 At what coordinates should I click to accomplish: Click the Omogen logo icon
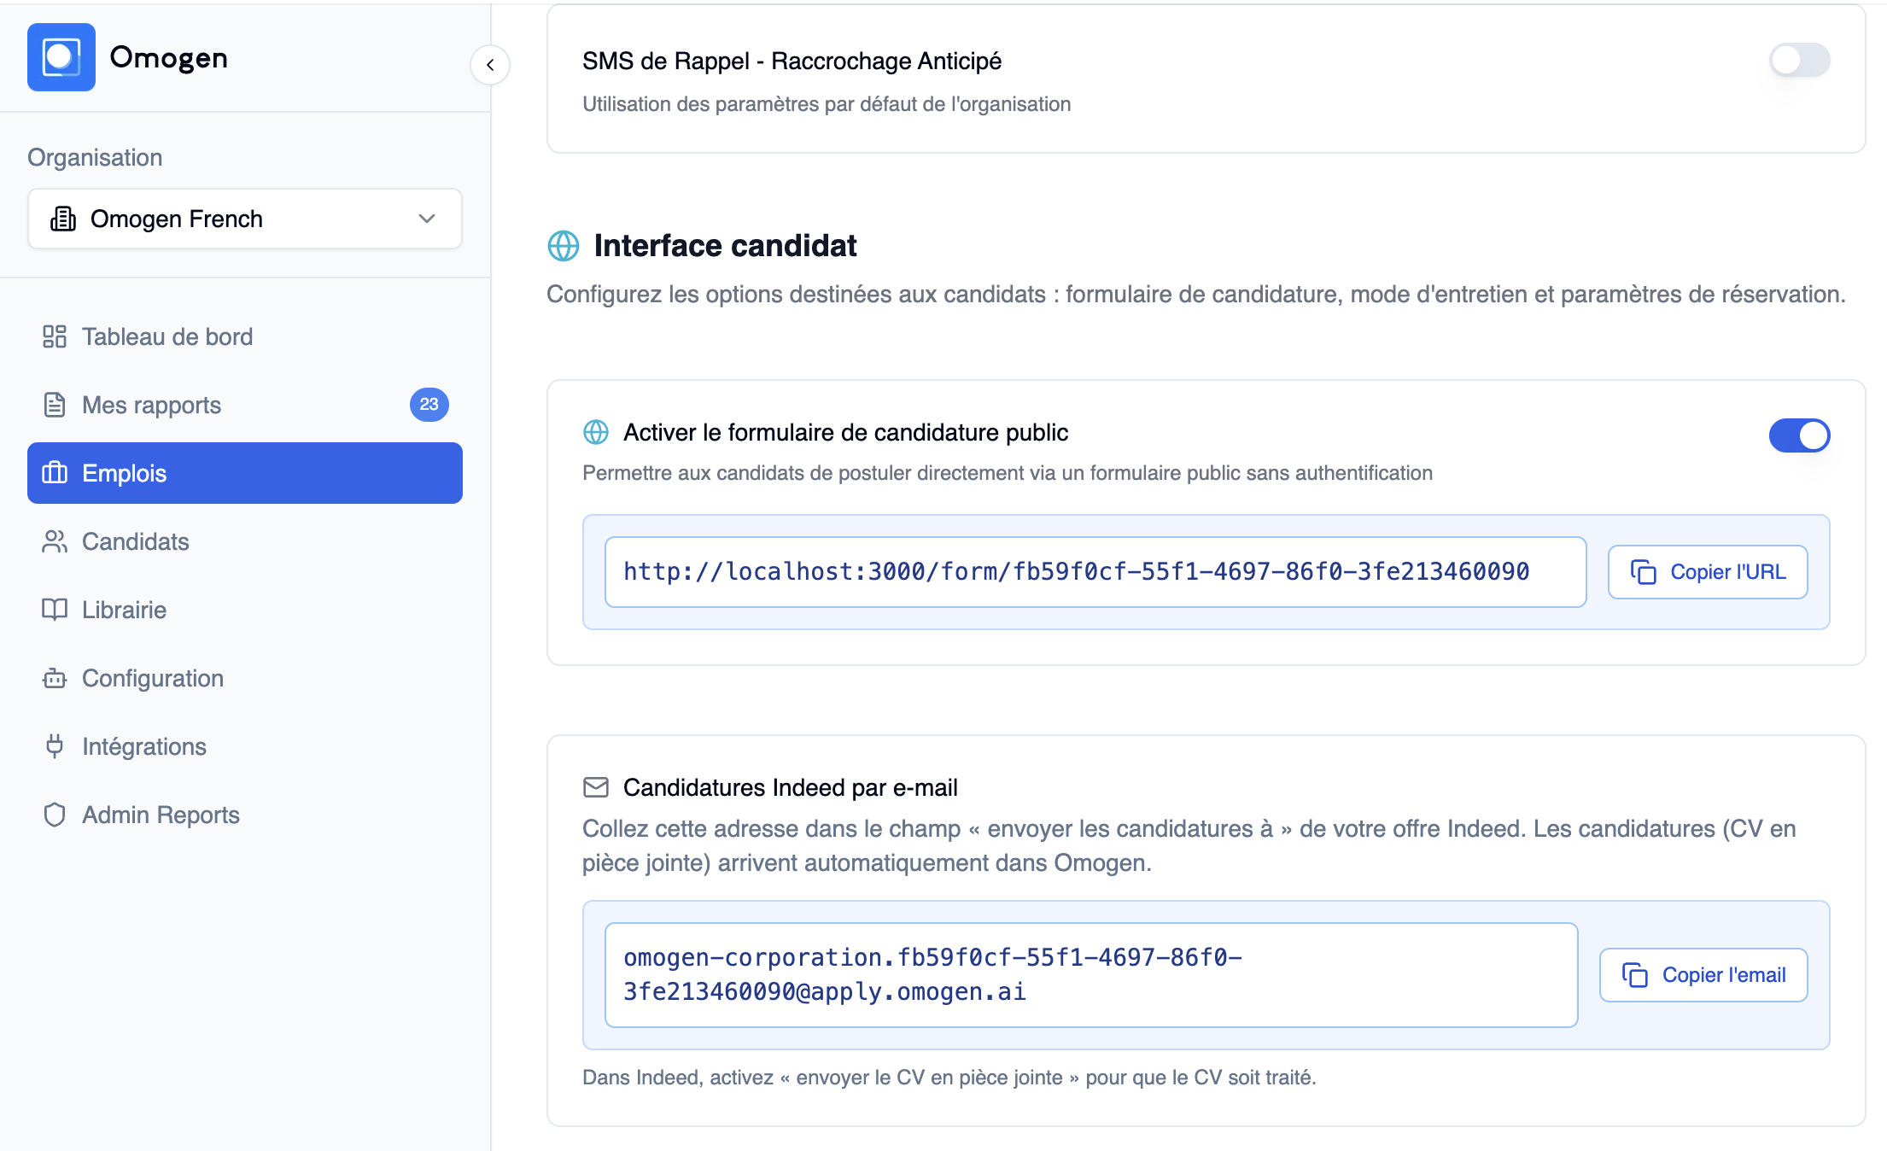coord(61,57)
